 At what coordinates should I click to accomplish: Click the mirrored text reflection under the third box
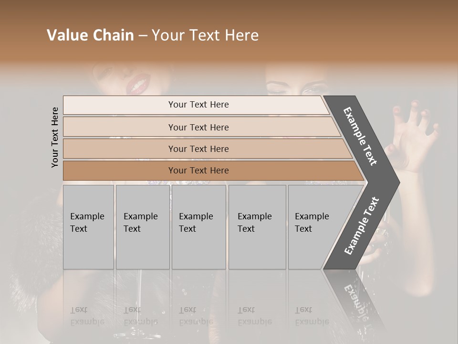pos(196,315)
